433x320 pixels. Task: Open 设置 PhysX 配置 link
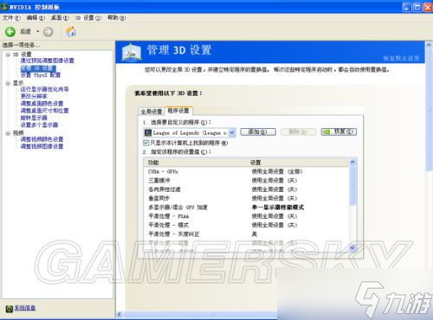pos(41,75)
